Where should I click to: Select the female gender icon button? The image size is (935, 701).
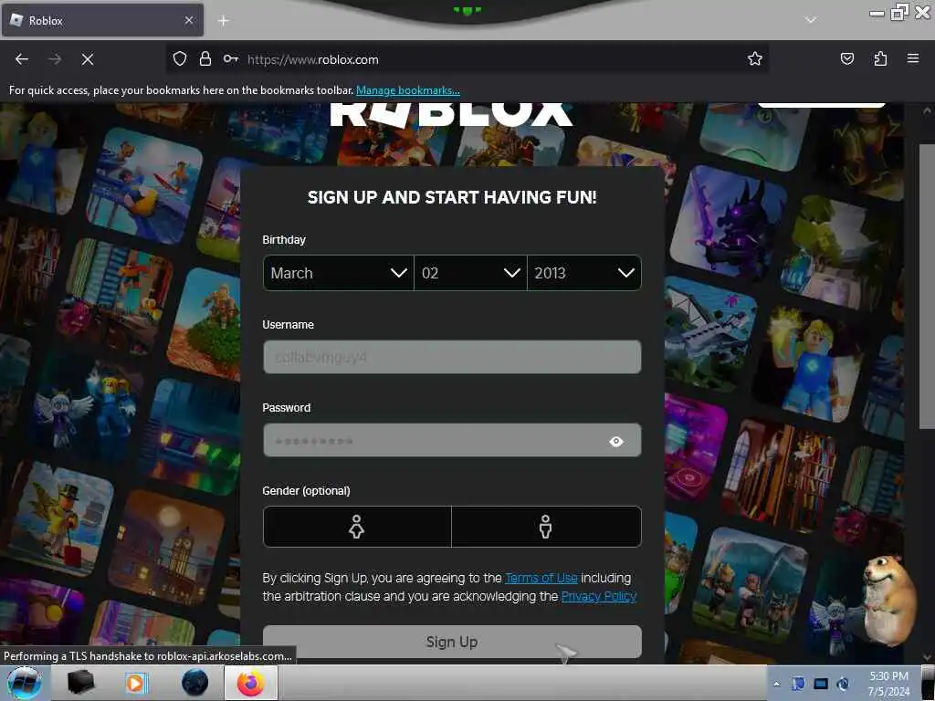[357, 527]
